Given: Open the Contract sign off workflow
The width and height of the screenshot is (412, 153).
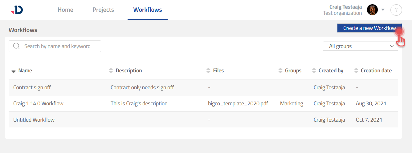Looking at the screenshot, I should tap(32, 87).
